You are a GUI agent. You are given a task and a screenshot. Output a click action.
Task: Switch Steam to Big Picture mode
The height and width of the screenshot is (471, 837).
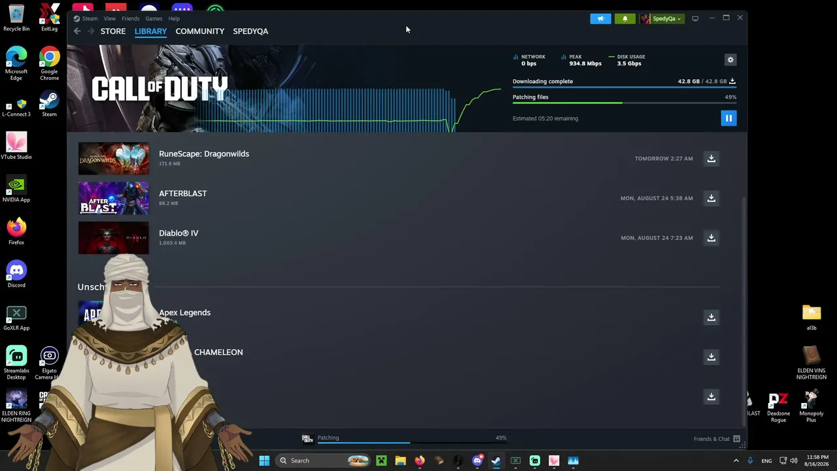pyautogui.click(x=695, y=18)
